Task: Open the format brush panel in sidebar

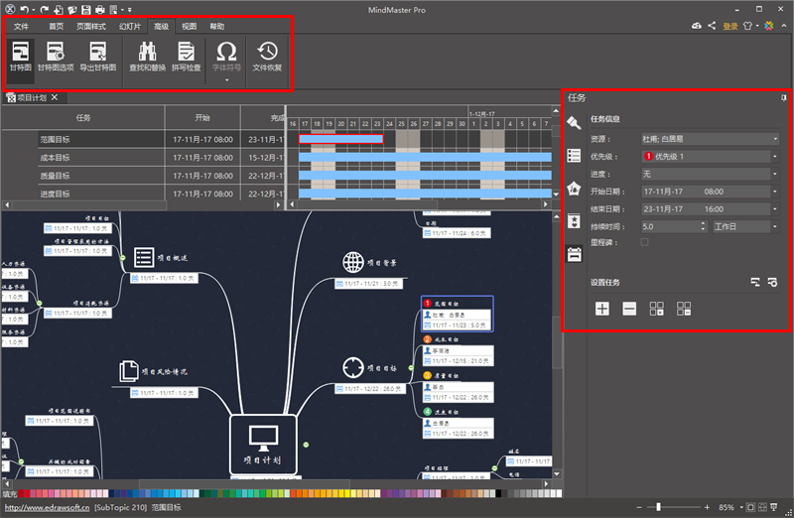Action: (x=574, y=122)
